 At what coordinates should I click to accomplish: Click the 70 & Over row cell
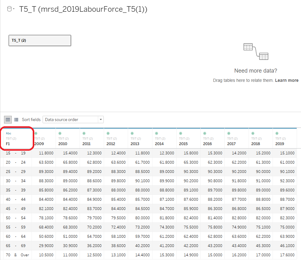[17, 255]
